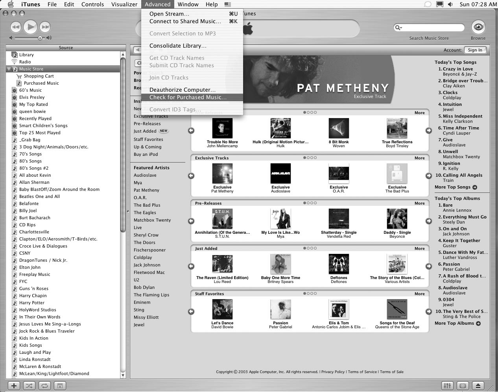The height and width of the screenshot is (392, 498).
Task: Open featured artist Fleetwood Mac
Action: click(149, 272)
